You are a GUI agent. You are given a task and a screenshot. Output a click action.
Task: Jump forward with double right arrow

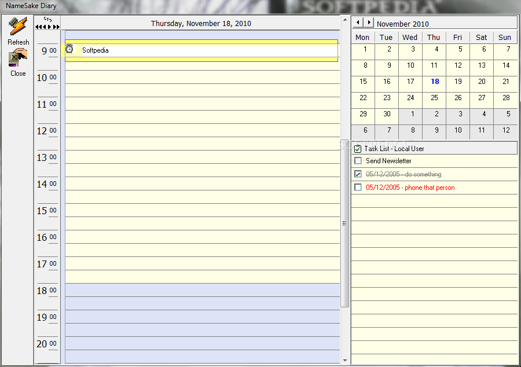point(56,27)
